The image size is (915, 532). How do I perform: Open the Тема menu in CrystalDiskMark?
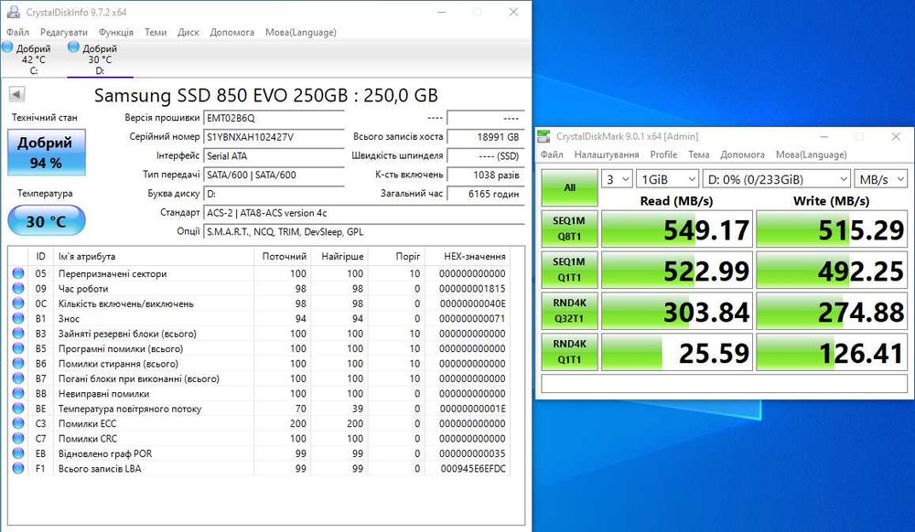click(x=698, y=154)
